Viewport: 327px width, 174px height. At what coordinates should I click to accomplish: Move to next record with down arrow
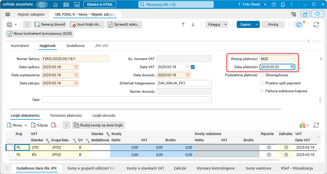[193, 24]
